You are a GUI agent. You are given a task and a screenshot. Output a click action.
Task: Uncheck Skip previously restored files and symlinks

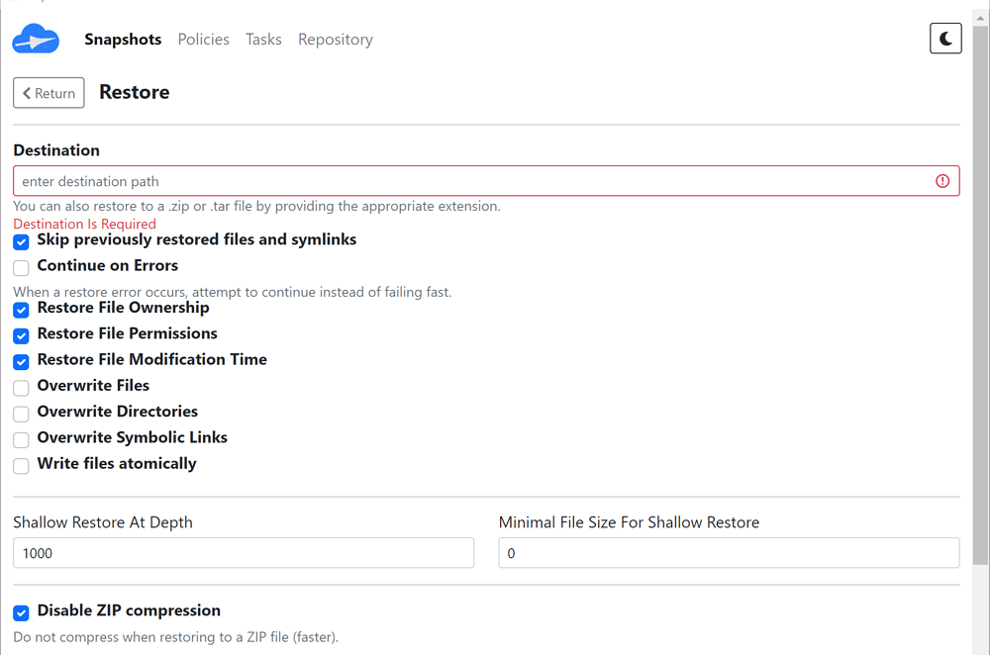click(x=21, y=241)
